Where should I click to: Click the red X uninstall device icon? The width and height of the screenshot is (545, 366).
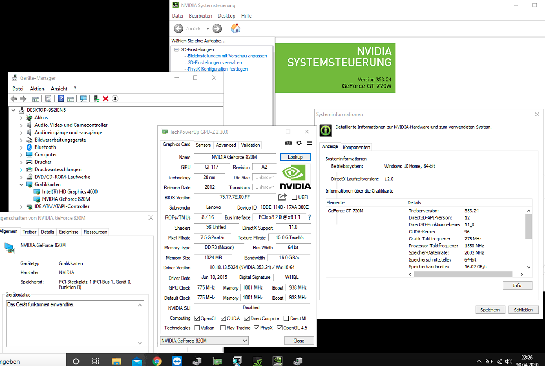click(106, 99)
